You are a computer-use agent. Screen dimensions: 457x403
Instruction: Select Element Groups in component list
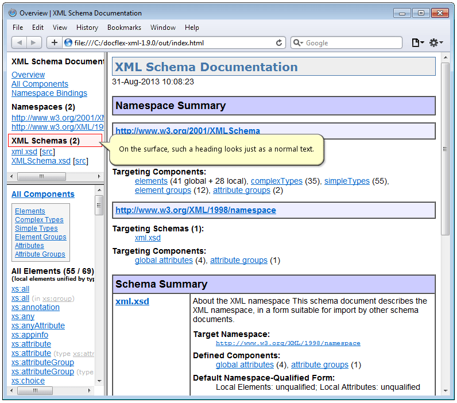click(40, 237)
